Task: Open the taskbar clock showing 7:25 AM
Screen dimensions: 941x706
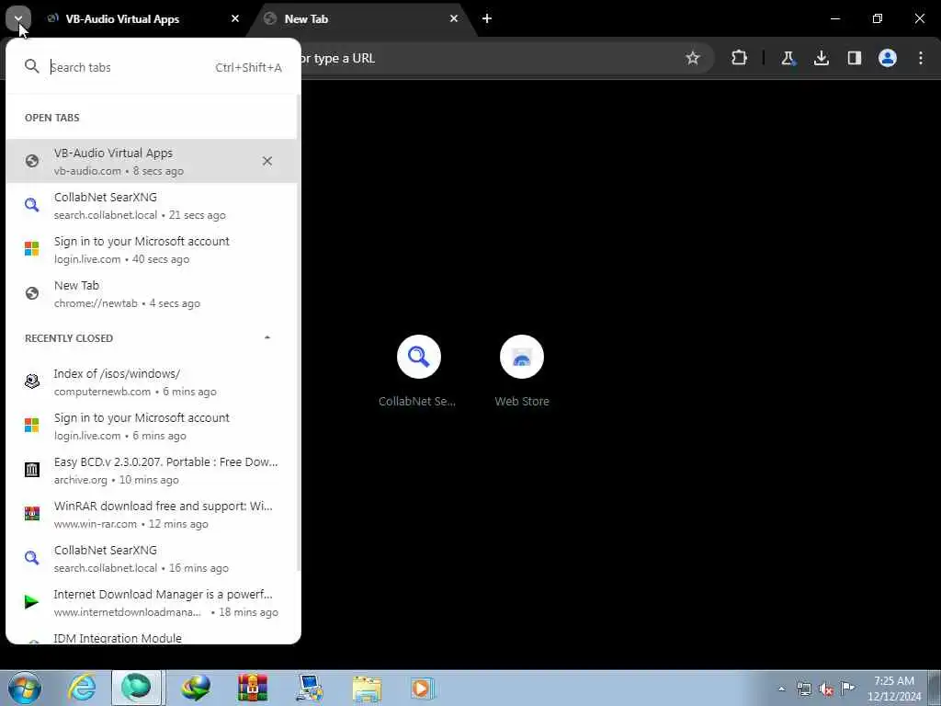Action: click(894, 689)
